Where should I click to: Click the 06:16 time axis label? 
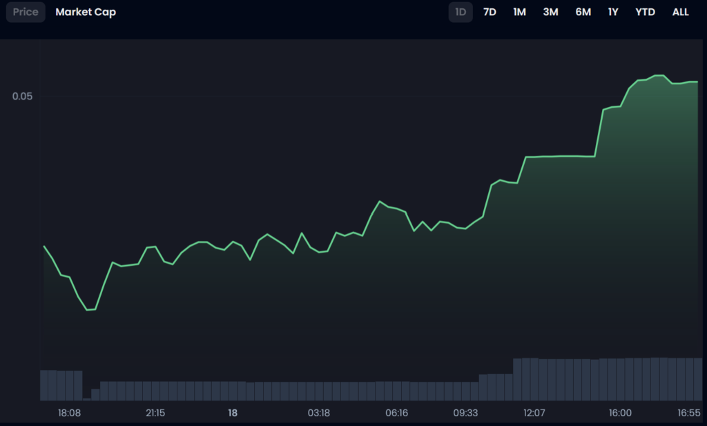pyautogui.click(x=396, y=413)
